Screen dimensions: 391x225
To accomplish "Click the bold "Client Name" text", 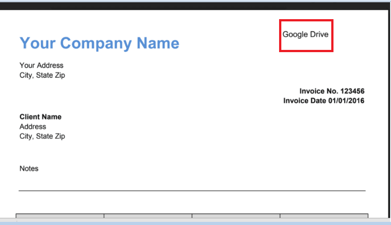I will click(41, 117).
